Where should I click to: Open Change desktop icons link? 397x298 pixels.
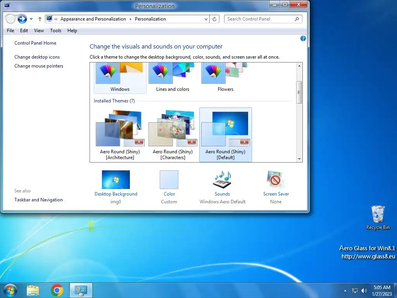37,57
